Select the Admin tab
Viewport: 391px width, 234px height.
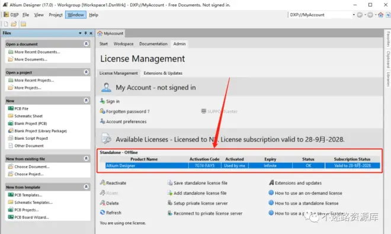point(180,44)
